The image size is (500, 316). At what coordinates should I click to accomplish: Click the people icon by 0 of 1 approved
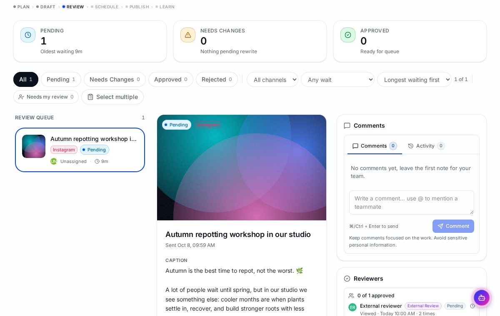pyautogui.click(x=351, y=296)
